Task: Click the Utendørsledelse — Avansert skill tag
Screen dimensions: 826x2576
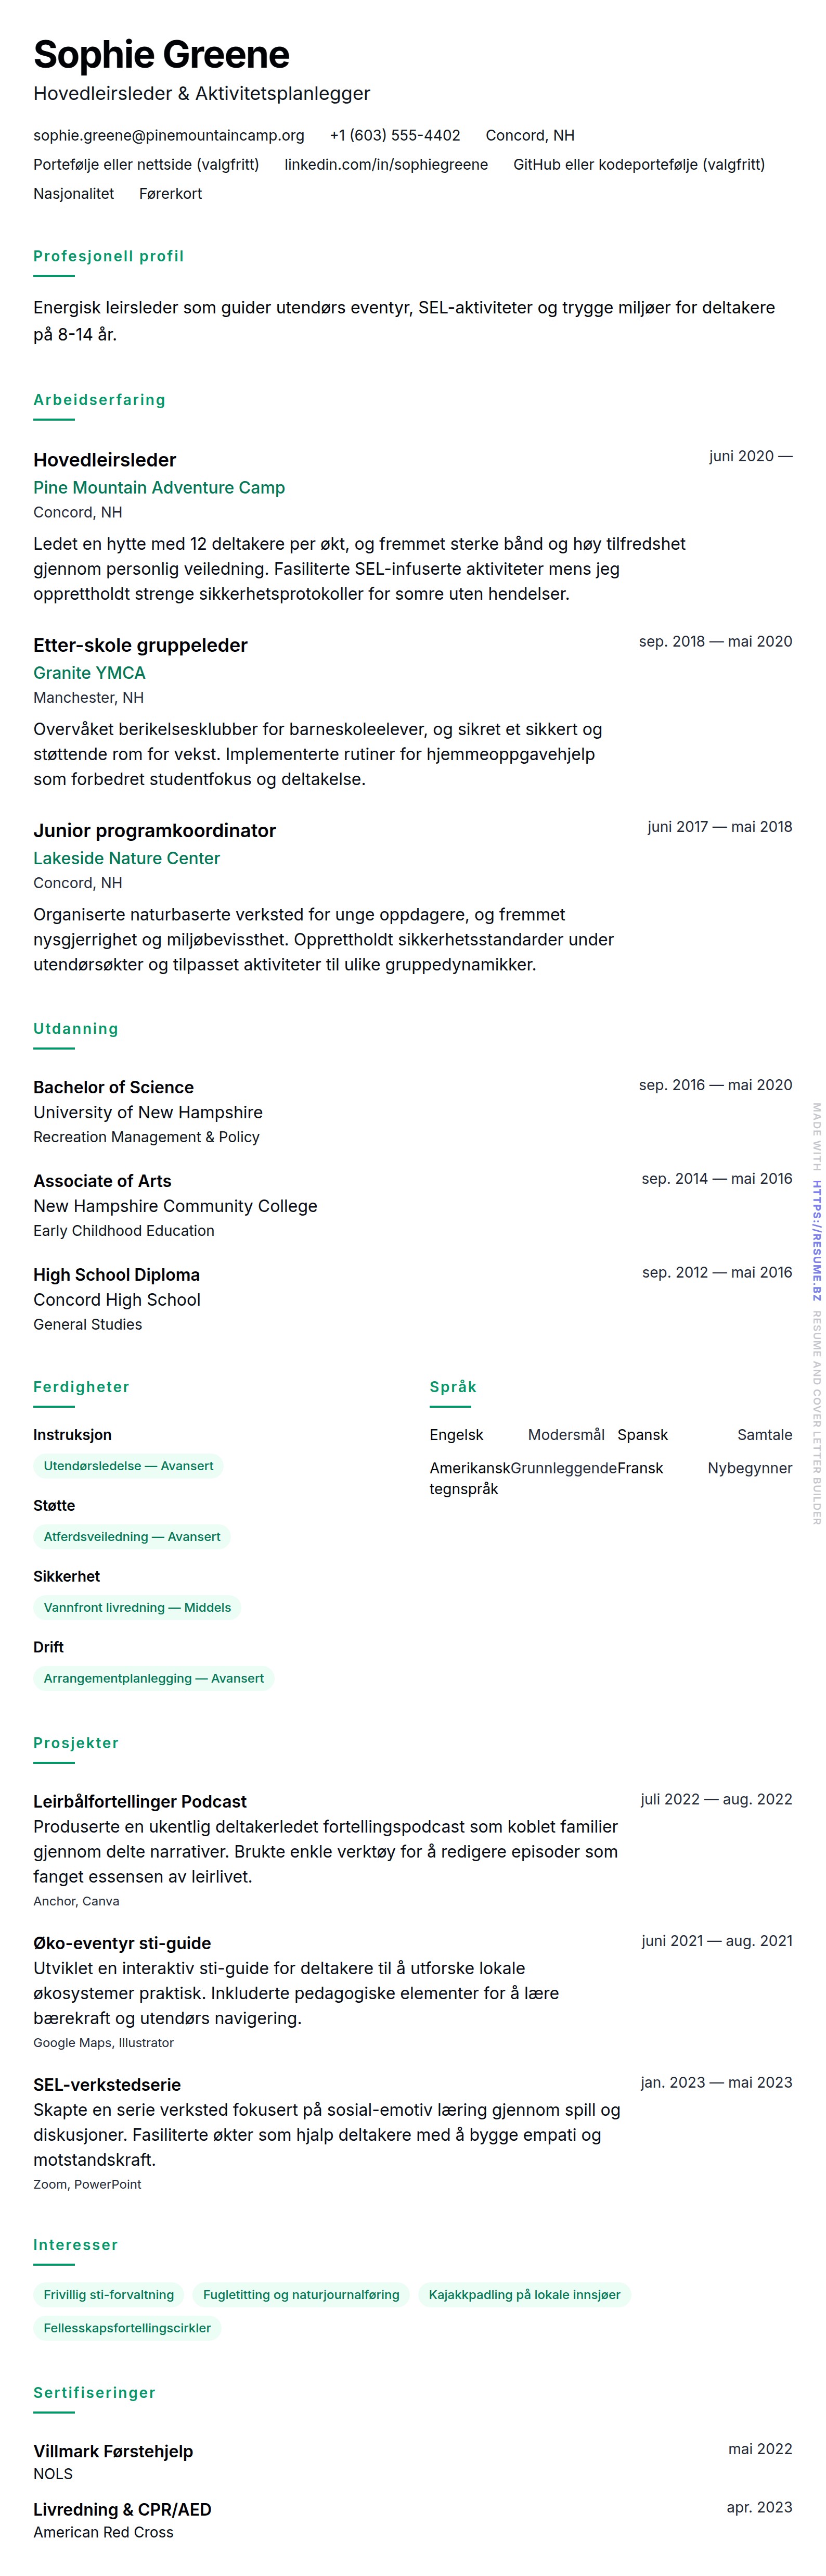Action: tap(128, 1466)
